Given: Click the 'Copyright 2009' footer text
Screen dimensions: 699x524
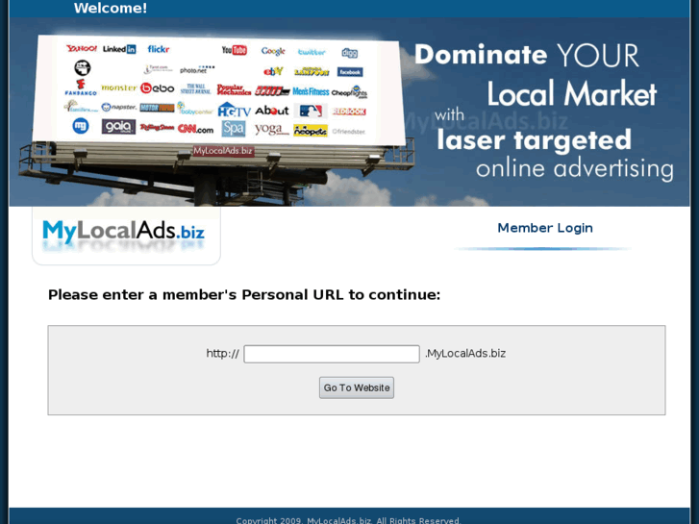Looking at the screenshot, I should 348,520.
